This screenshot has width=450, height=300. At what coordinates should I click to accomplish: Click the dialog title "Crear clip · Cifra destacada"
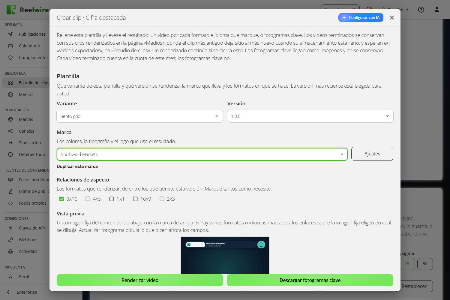[x=91, y=18]
